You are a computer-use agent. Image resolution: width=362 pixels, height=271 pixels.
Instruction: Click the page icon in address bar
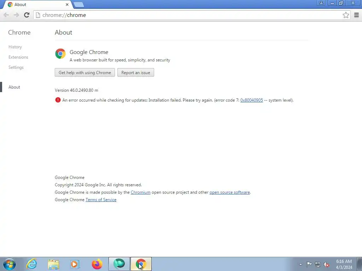(38, 15)
